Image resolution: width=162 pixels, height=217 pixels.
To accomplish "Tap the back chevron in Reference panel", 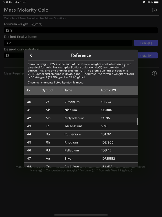I will [31, 55].
